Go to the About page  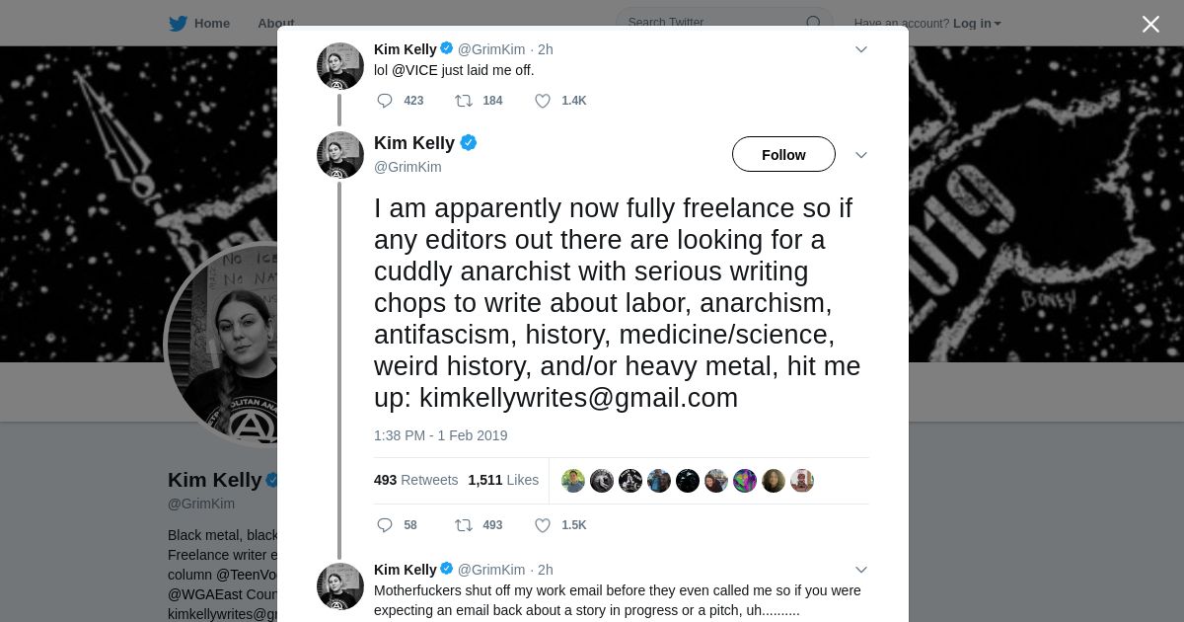(275, 24)
